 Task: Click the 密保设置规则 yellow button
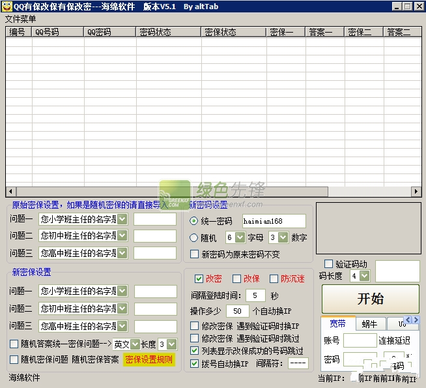point(149,360)
